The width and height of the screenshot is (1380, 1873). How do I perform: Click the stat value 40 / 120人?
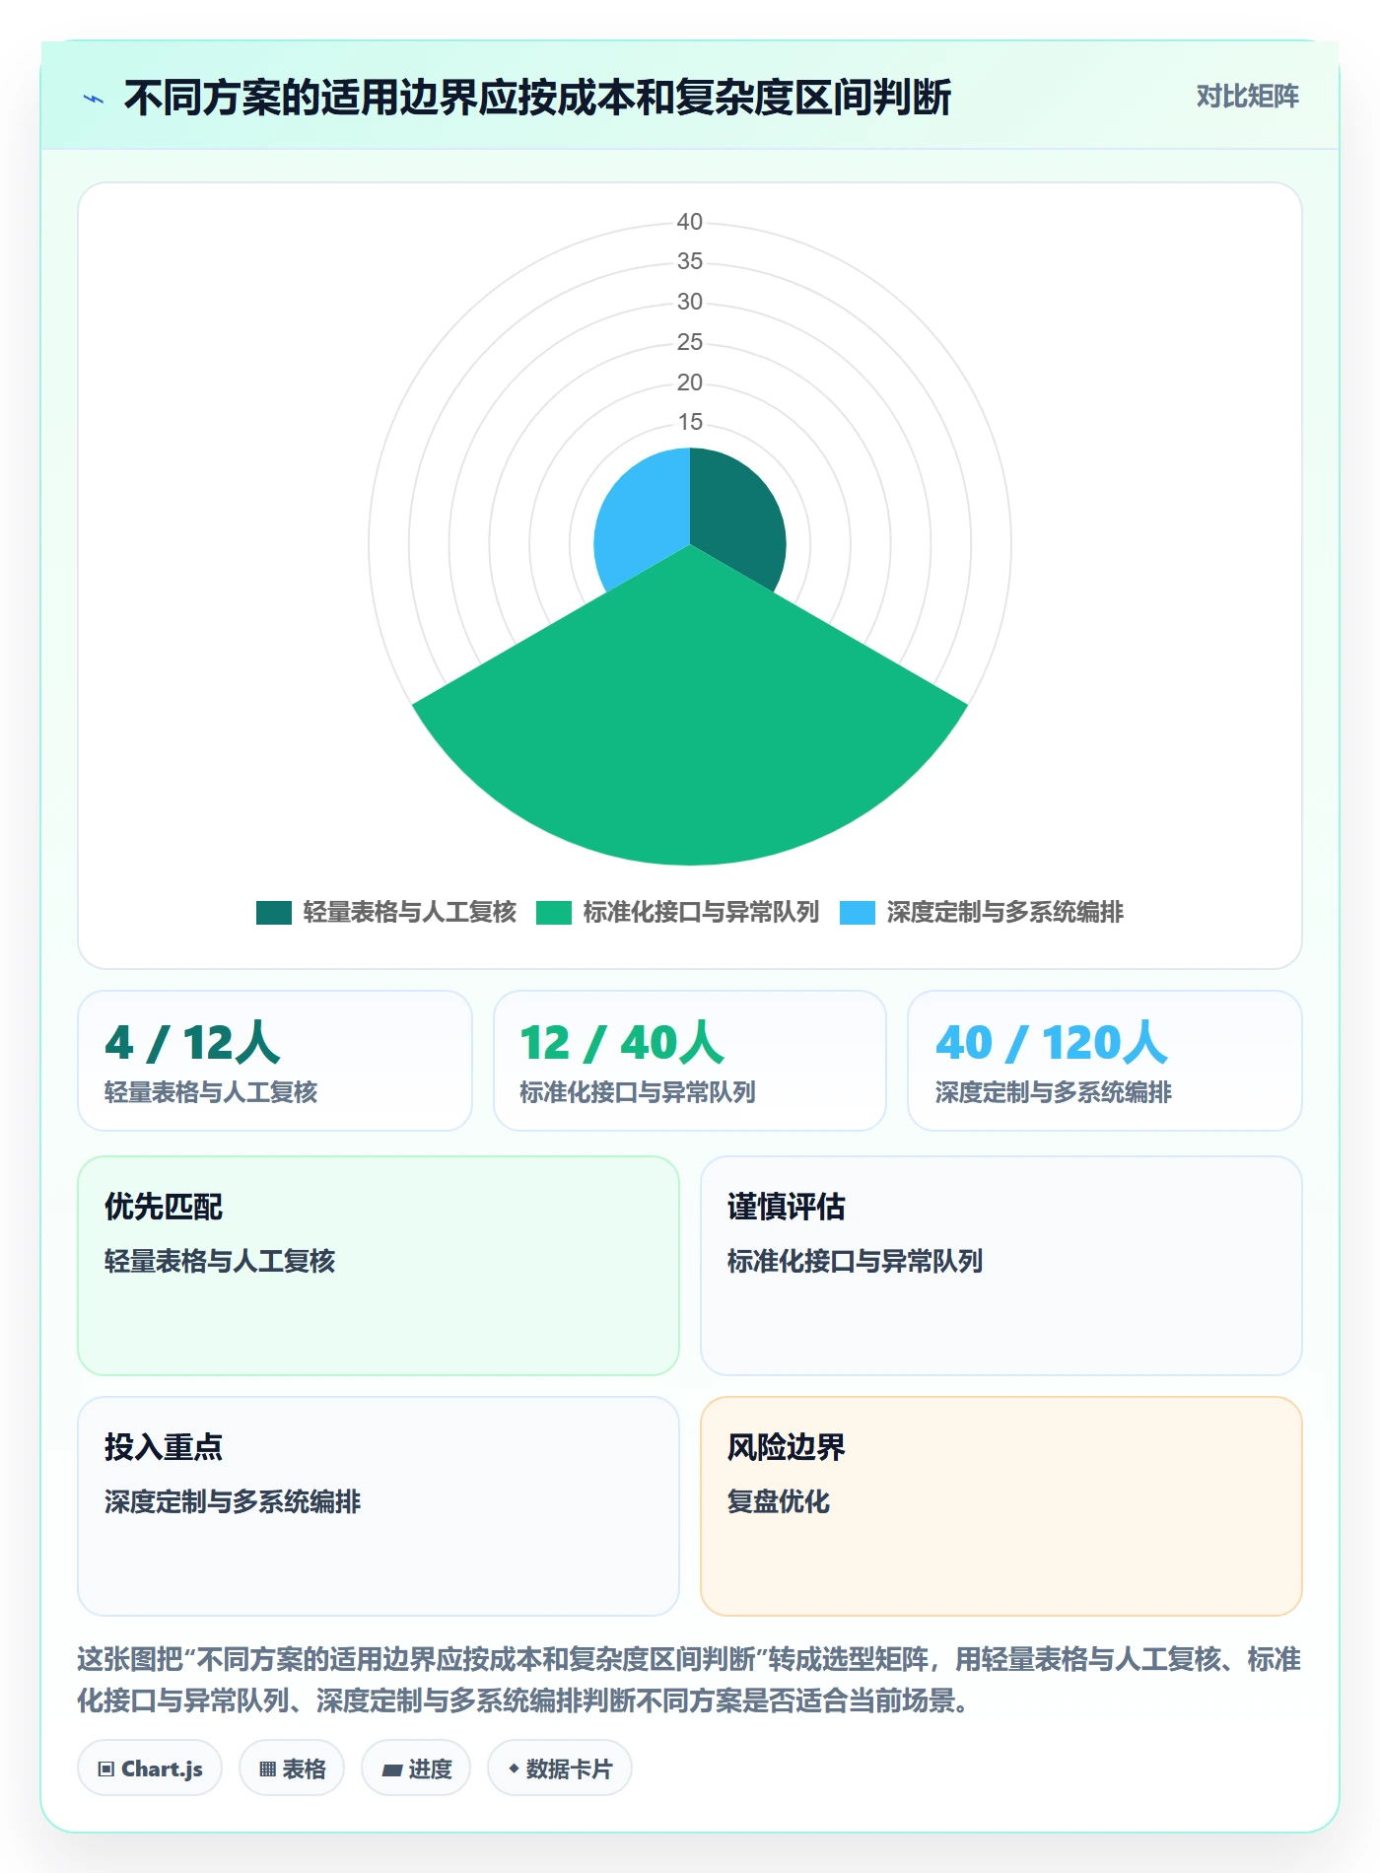coord(1052,1042)
